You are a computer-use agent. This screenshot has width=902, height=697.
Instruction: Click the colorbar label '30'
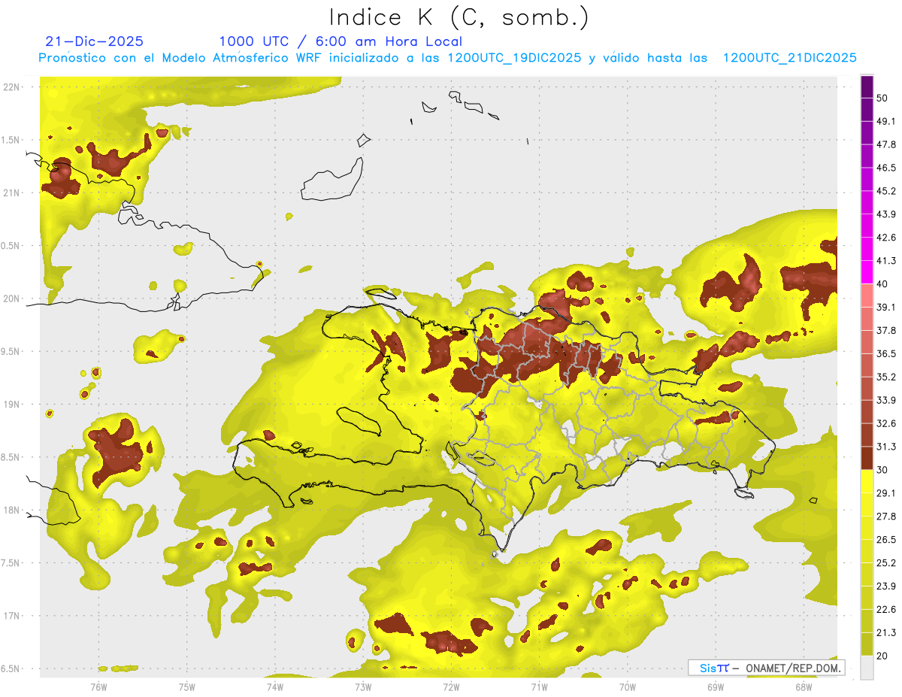(x=882, y=470)
